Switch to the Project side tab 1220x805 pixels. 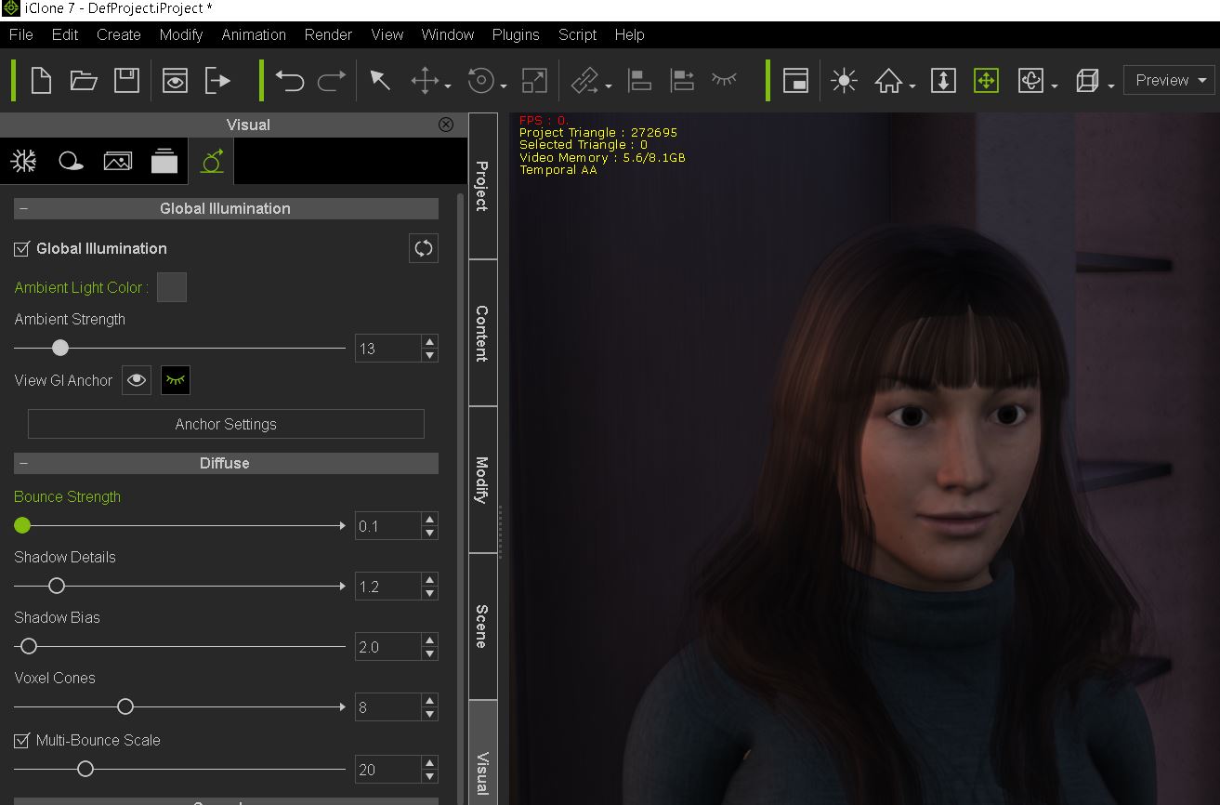click(x=482, y=186)
